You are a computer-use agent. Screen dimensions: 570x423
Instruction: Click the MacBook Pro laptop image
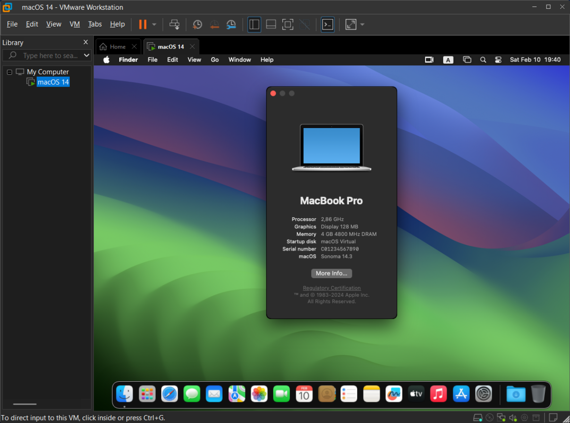[332, 147]
